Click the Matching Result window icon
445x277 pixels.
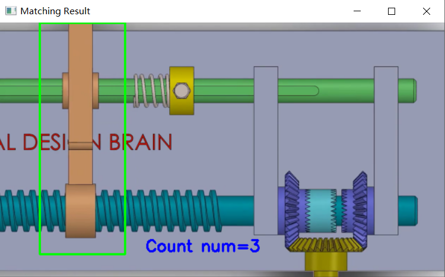click(11, 11)
